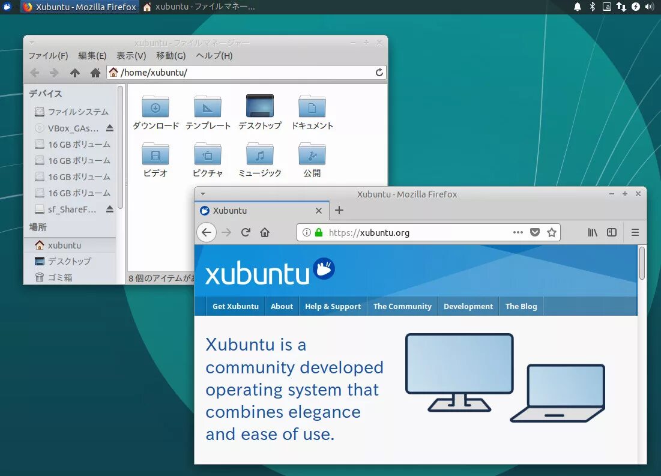Open The Community link
The height and width of the screenshot is (476, 661).
403,307
